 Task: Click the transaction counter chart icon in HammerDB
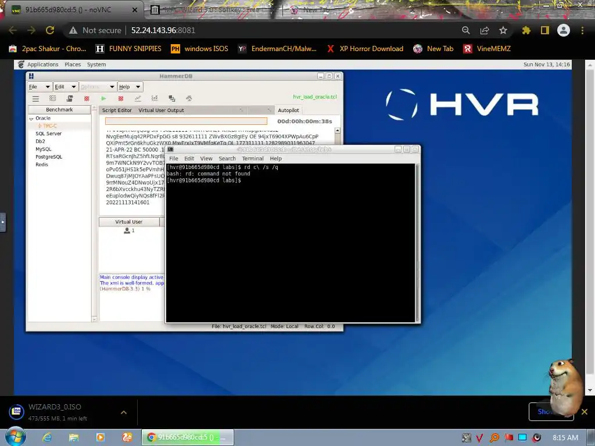coord(138,99)
